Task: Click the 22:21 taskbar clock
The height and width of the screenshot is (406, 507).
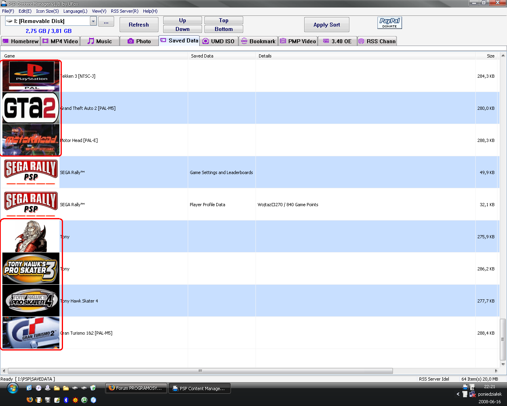Action: [x=490, y=387]
